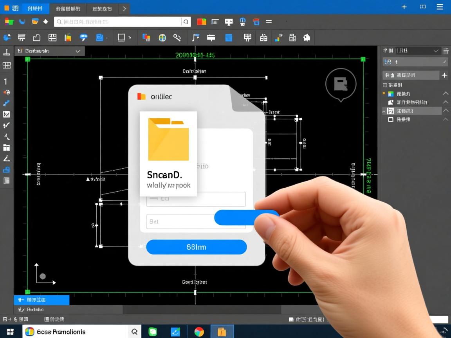Expand the dropdown at canvas top-left corner
The width and height of the screenshot is (451, 338).
[78, 51]
